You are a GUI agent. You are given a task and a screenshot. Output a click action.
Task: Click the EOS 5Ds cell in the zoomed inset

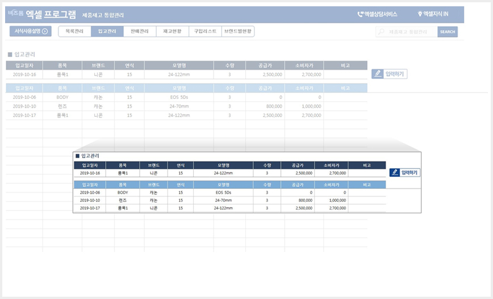(x=223, y=192)
